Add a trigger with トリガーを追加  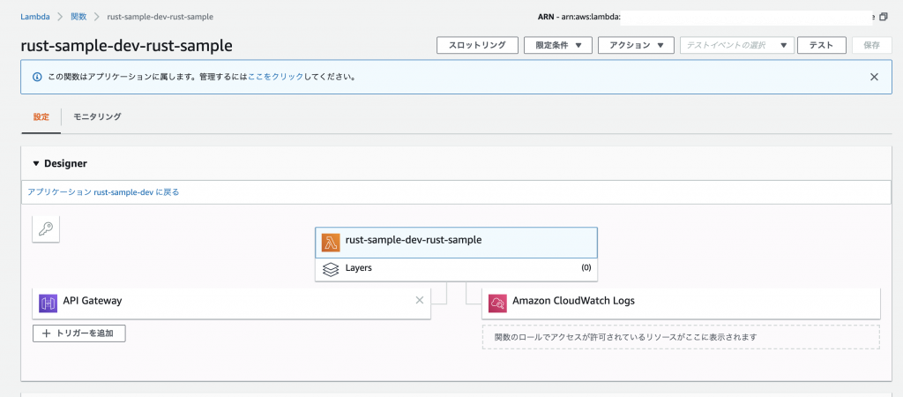(x=78, y=333)
